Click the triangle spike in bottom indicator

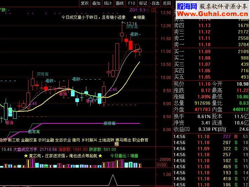113,180
